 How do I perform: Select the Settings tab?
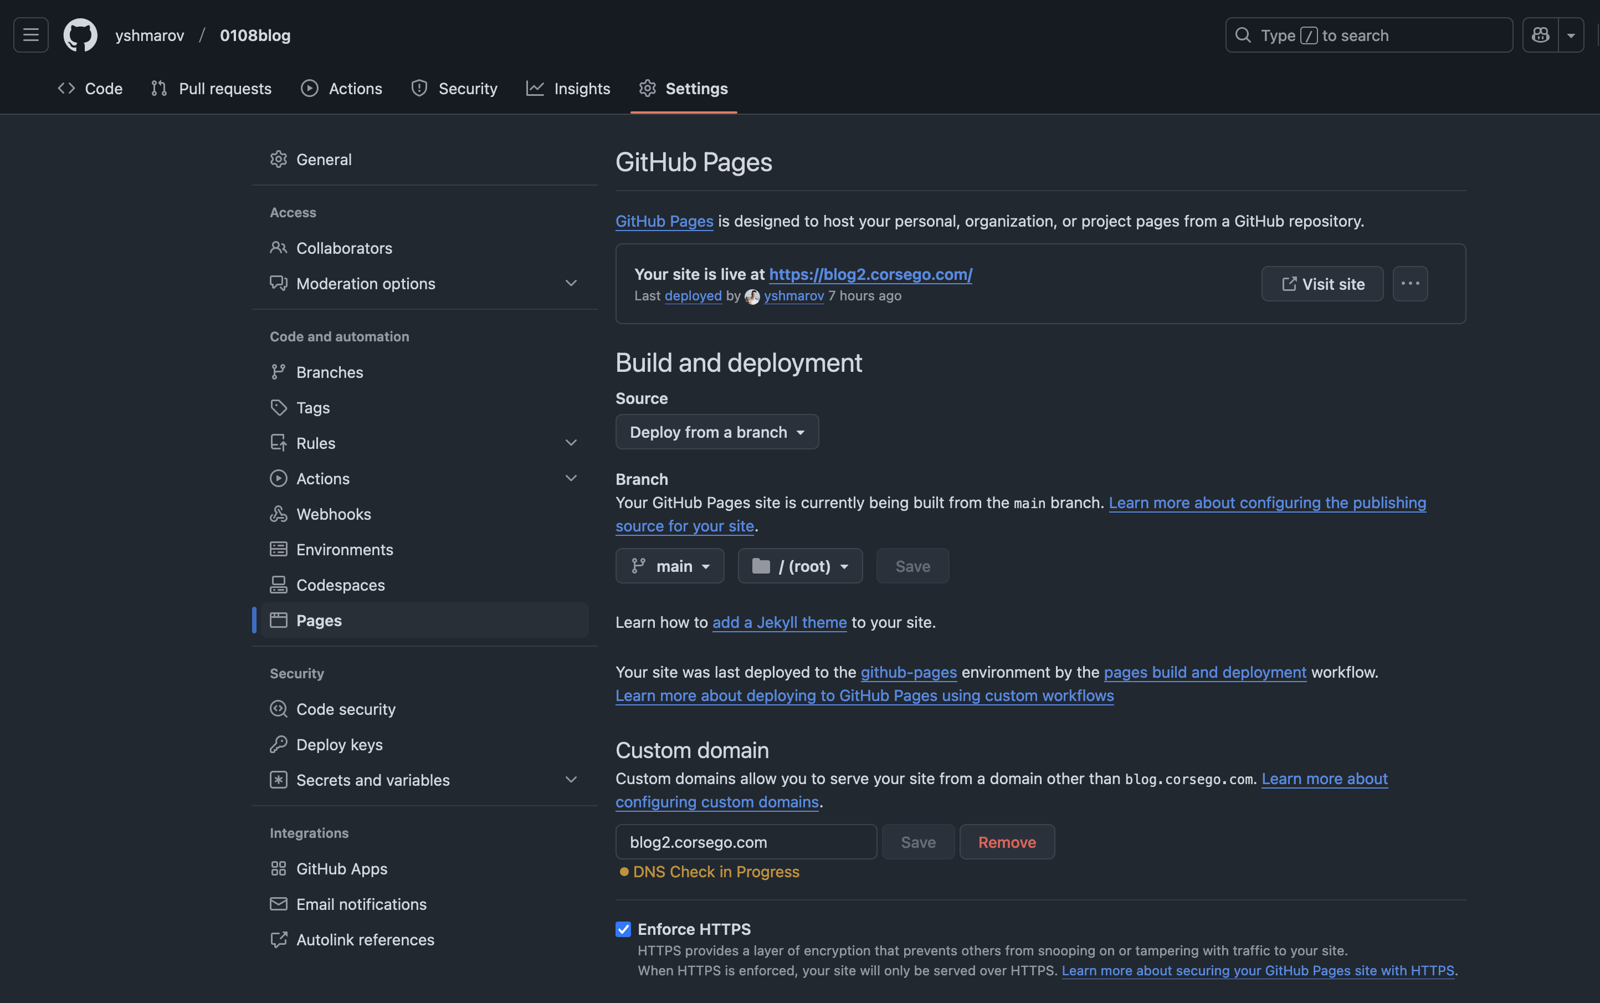684,88
